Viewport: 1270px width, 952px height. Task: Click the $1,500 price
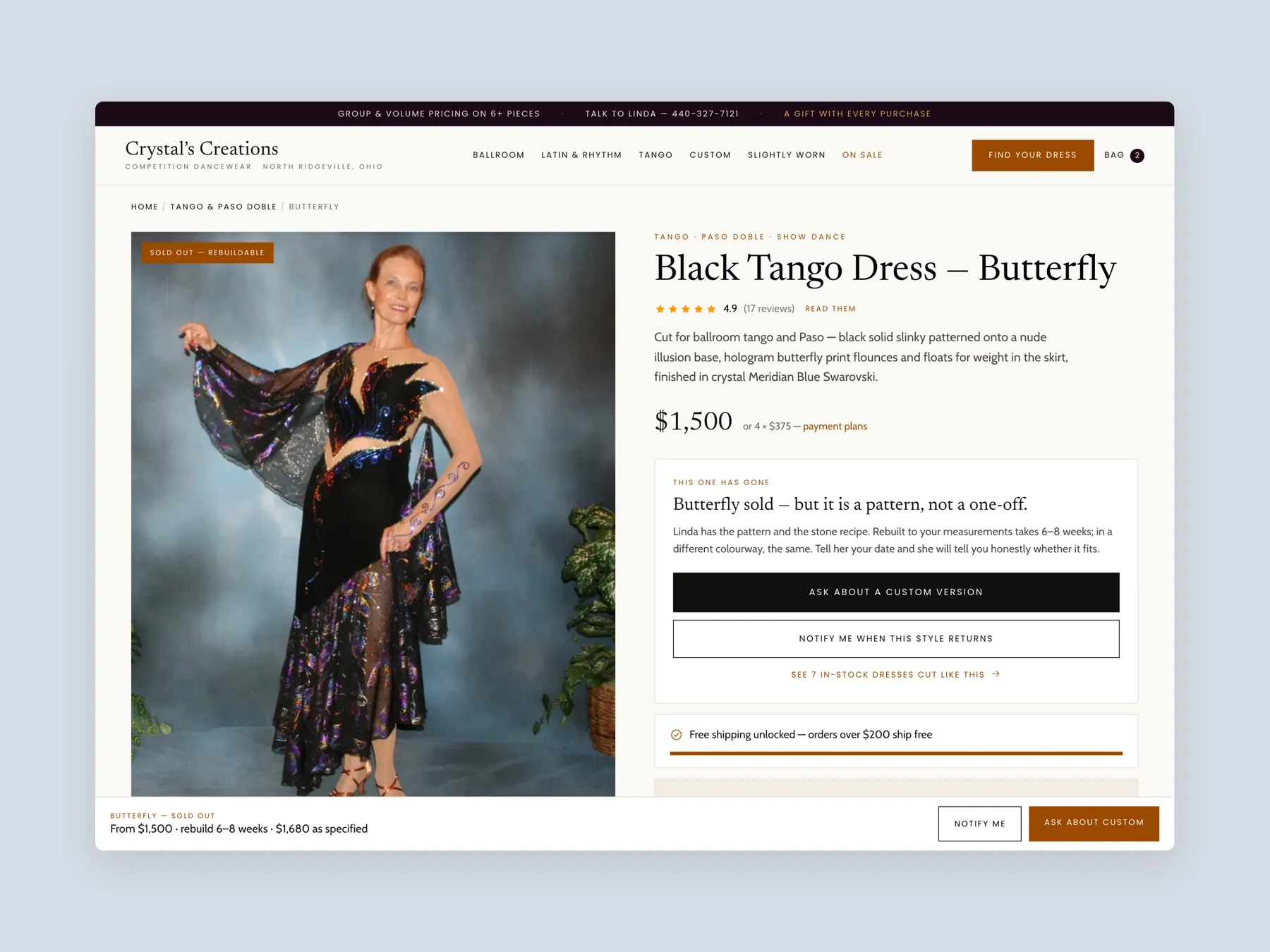coord(694,421)
